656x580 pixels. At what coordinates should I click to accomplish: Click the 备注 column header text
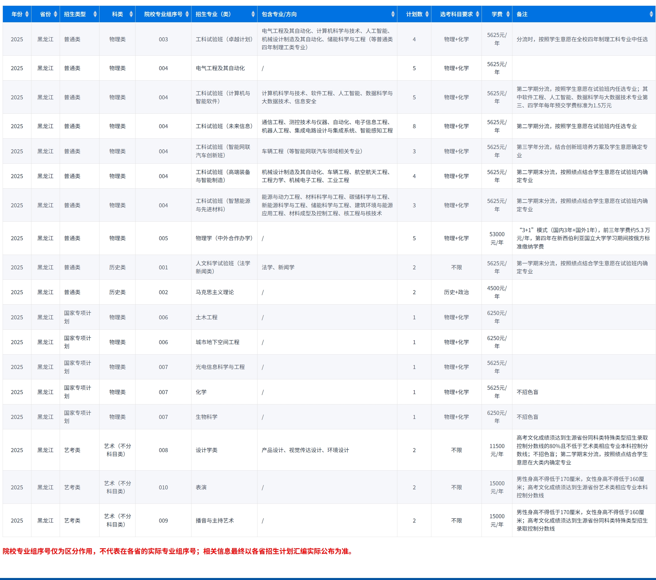[x=522, y=14]
